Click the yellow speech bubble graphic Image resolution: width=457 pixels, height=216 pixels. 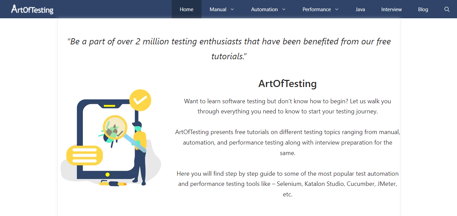(84, 155)
